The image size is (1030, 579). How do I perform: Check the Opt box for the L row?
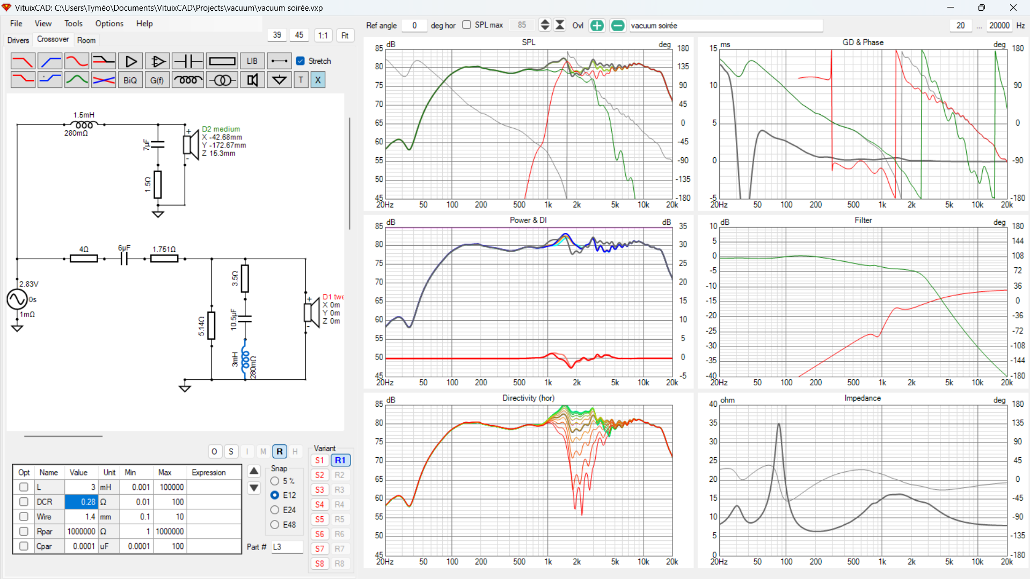point(24,487)
